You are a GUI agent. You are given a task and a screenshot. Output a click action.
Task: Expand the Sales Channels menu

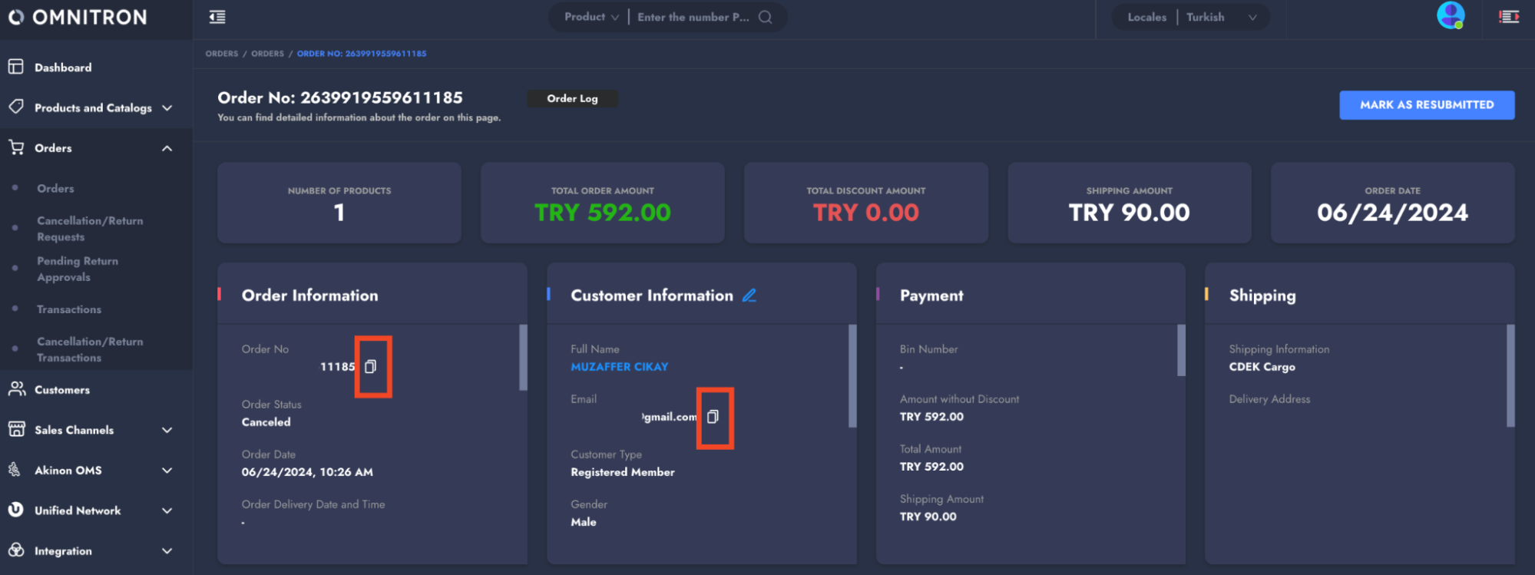(92, 430)
